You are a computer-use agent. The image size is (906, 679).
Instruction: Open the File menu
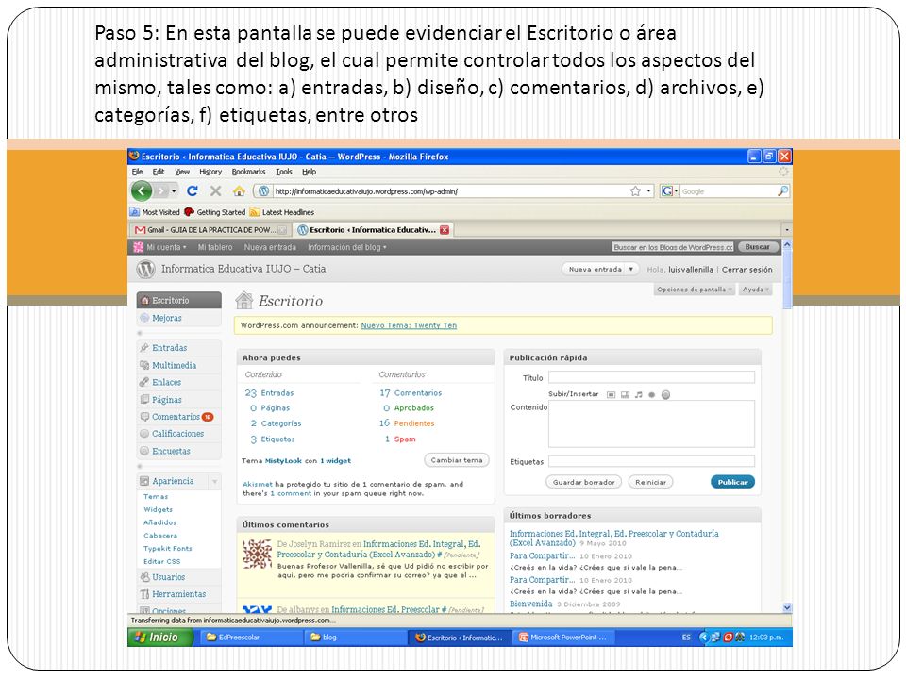[137, 172]
